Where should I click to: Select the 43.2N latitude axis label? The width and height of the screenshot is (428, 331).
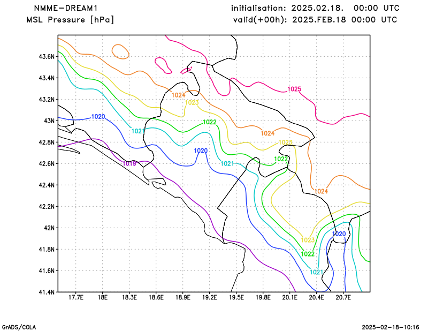[x=47, y=100]
